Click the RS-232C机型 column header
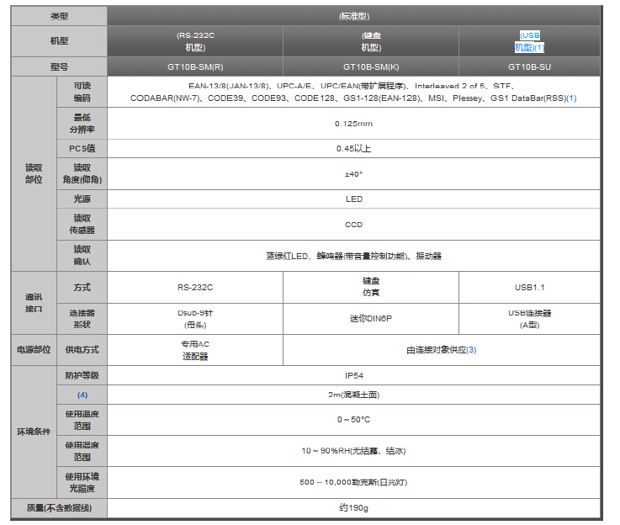 click(194, 41)
